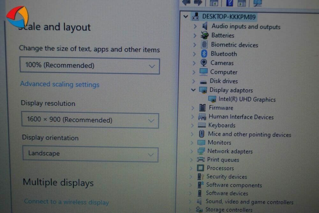Viewport: 319px width, 213px height.
Task: Open the Display orientation Landscape dropdown
Action: [x=90, y=154]
